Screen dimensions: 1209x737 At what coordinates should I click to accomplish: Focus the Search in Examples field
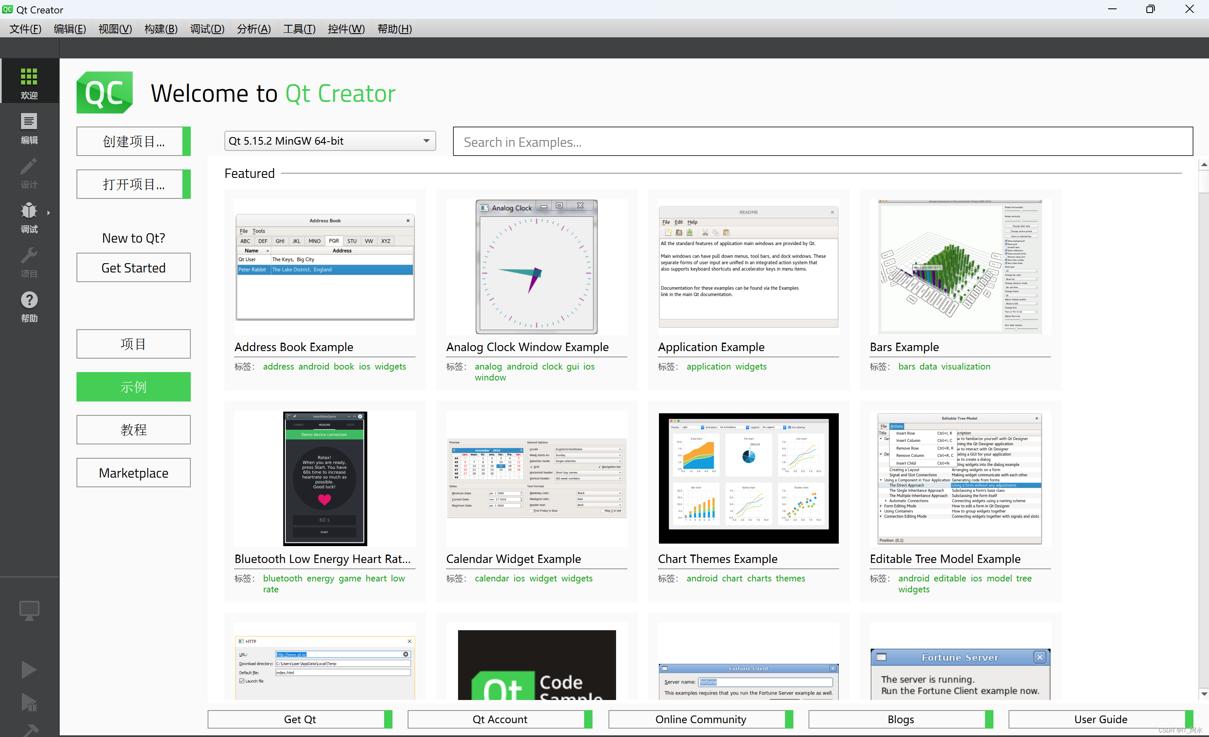pyautogui.click(x=823, y=142)
